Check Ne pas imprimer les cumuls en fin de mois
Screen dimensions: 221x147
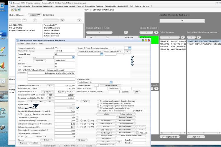pyautogui.click(x=98, y=108)
